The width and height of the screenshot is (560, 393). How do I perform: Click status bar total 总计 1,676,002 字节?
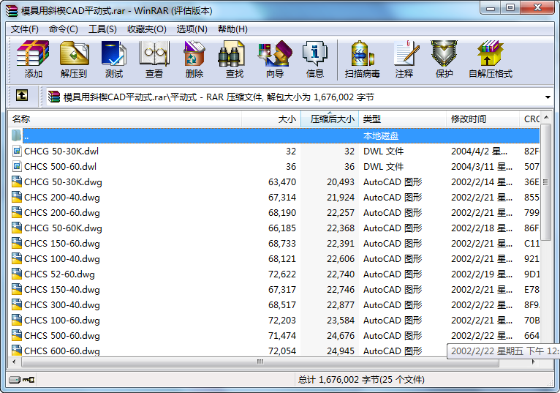(361, 379)
